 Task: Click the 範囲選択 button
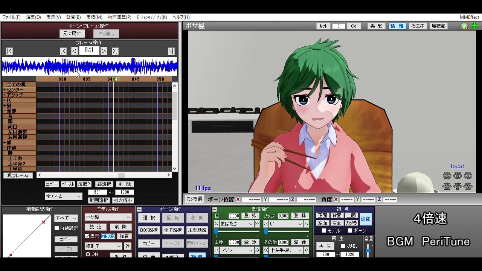[x=99, y=201]
